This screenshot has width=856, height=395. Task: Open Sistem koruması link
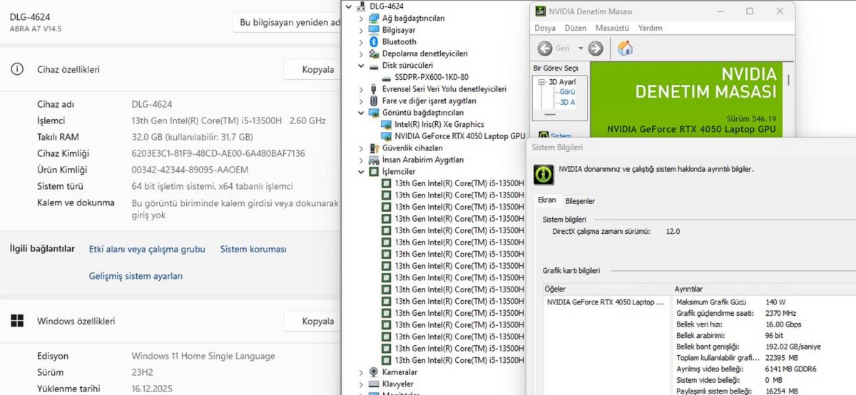[253, 249]
